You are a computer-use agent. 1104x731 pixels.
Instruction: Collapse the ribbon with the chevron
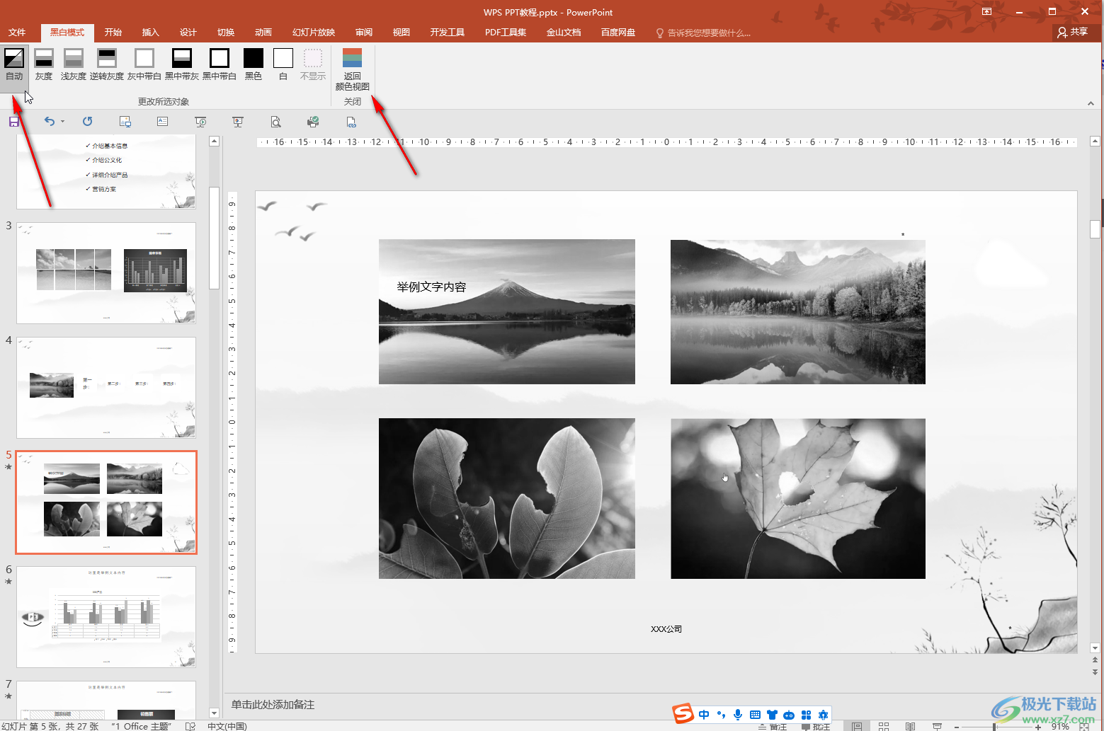coord(1091,103)
